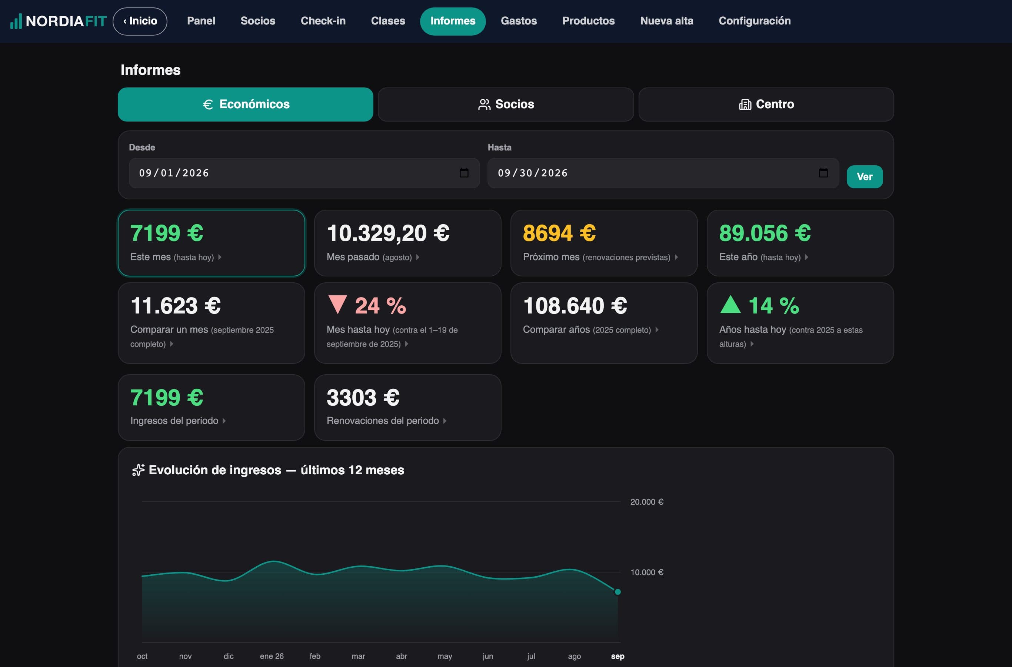
Task: Click the ene 26 axis label
Action: pyautogui.click(x=272, y=656)
